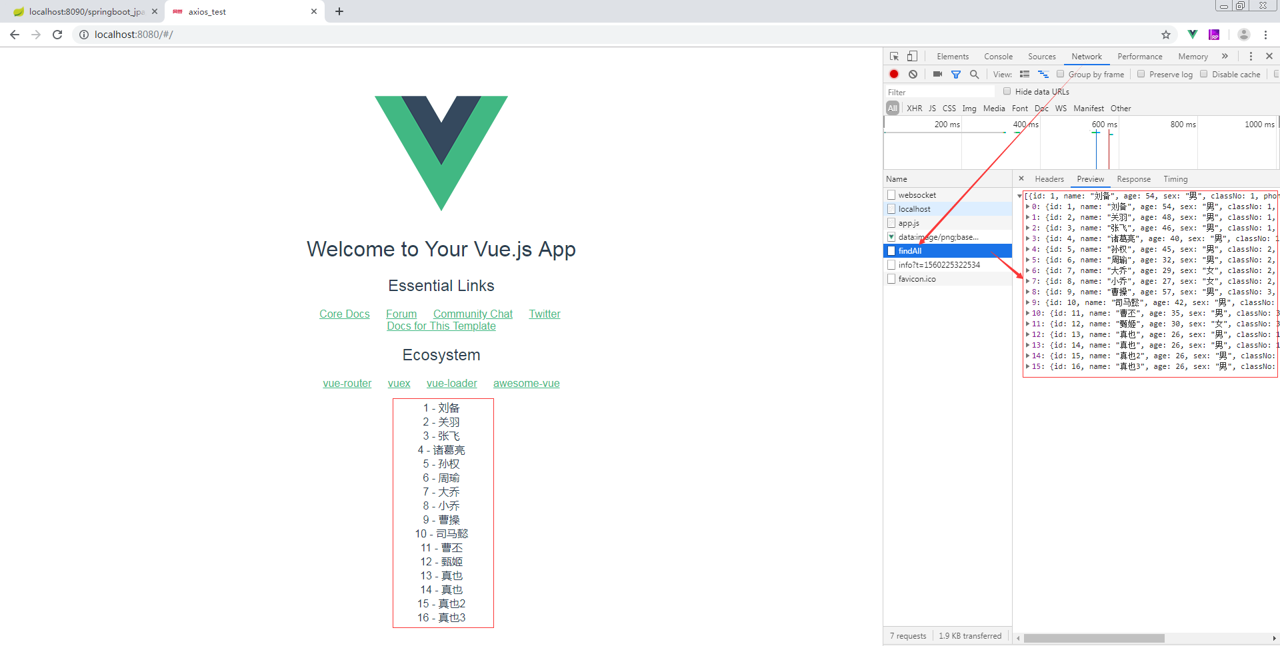
Task: View site information icon in address bar
Action: pos(84,35)
